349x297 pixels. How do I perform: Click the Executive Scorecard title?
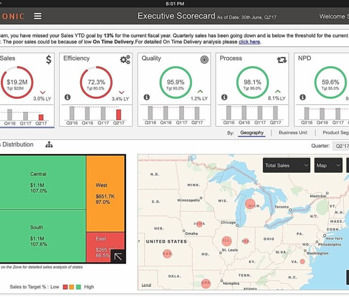(x=176, y=16)
